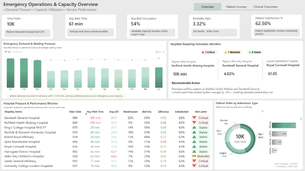Select the January bar in the demand chart
Viewport: 305px width, 171px height.
pos(10,73)
